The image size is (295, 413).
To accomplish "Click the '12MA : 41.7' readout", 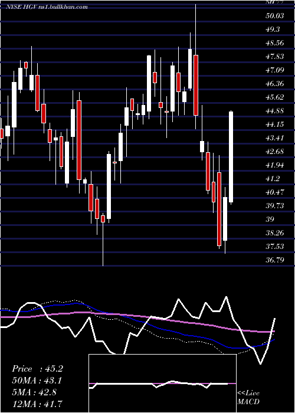I will tap(37, 404).
